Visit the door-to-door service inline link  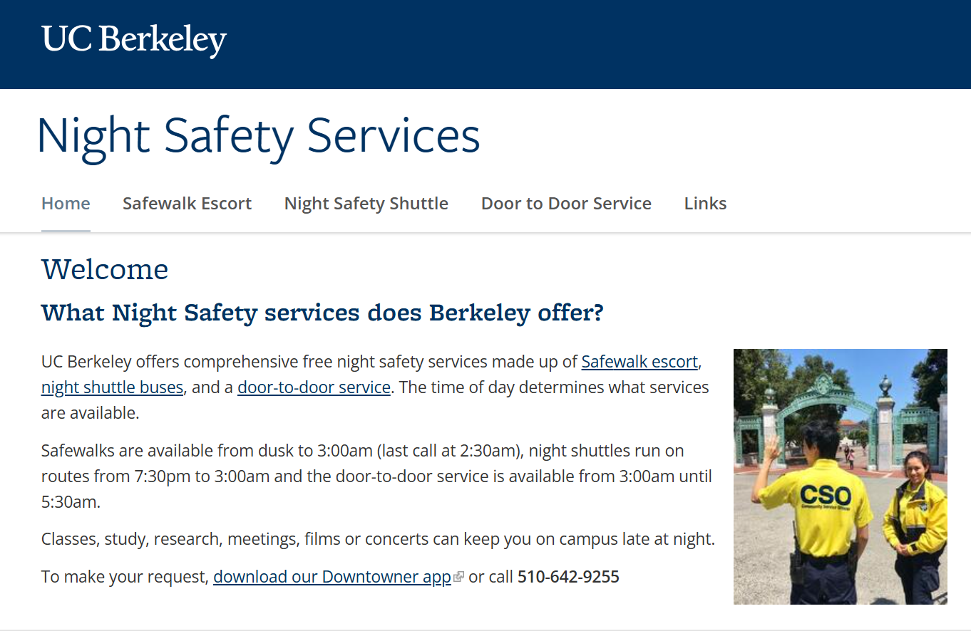tap(314, 387)
